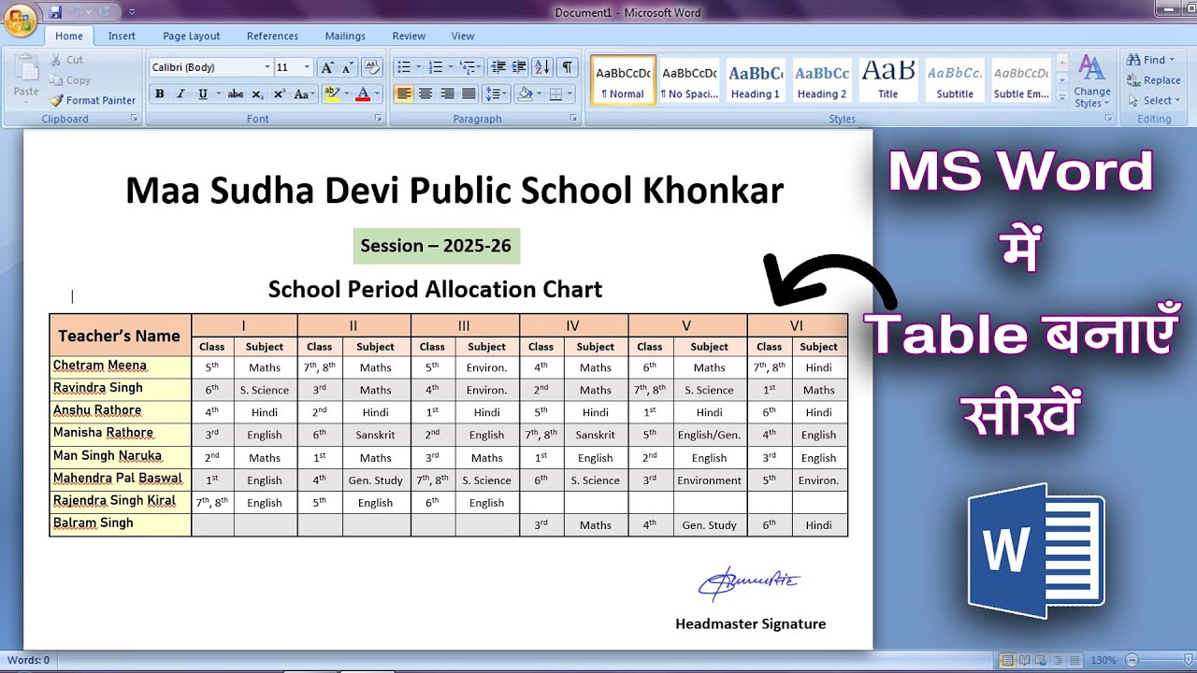The image size is (1197, 673).
Task: Open the font name combo box
Action: pos(210,67)
